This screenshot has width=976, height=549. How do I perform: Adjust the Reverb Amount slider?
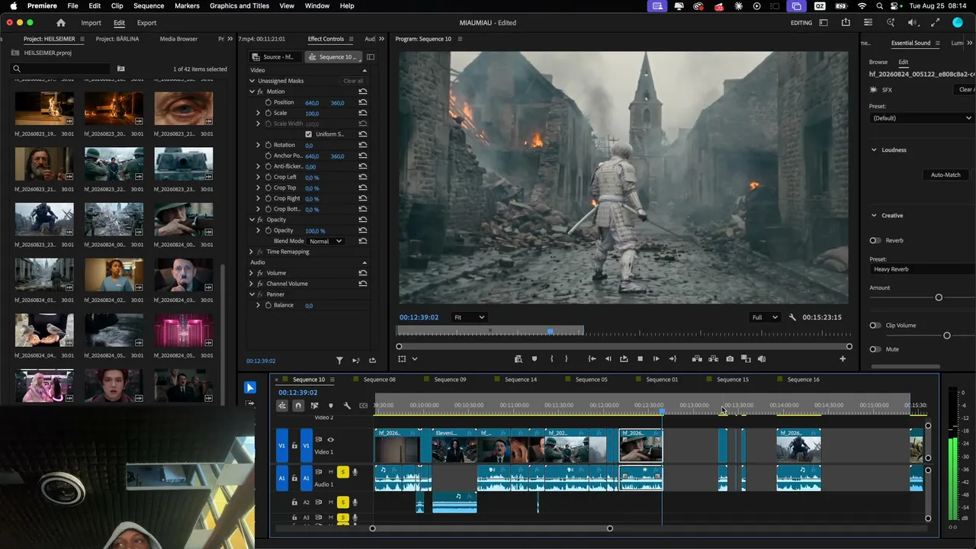[x=939, y=297]
